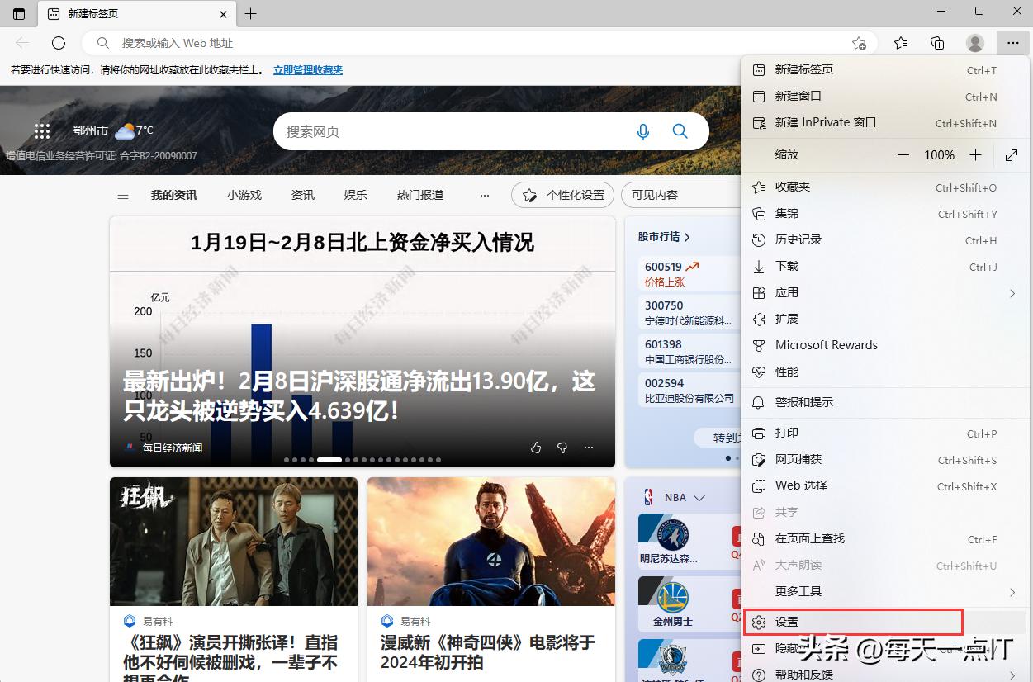Click the voice search microphone icon
This screenshot has width=1033, height=682.
[643, 130]
